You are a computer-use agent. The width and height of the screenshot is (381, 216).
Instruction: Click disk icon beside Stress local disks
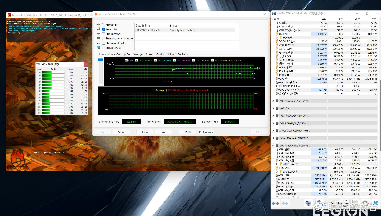coord(99,43)
